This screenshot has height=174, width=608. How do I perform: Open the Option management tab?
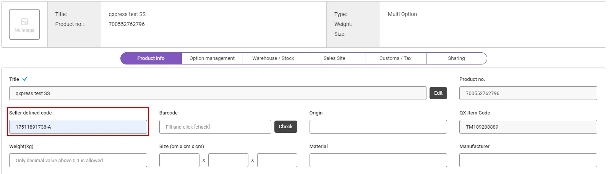click(x=212, y=58)
